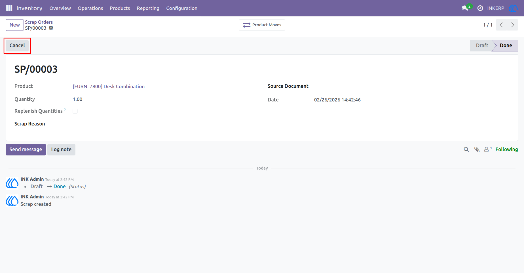Show followers list icon
Viewport: 524px width, 273px height.
click(x=488, y=149)
